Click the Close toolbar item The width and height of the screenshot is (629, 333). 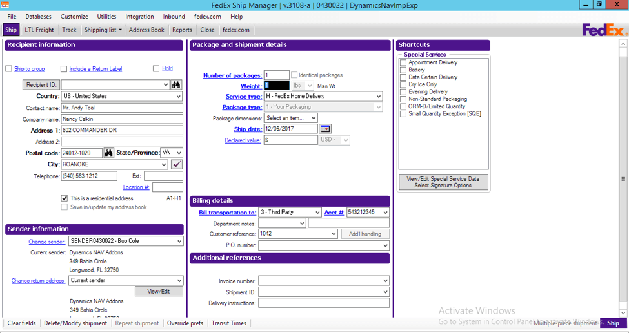(207, 30)
